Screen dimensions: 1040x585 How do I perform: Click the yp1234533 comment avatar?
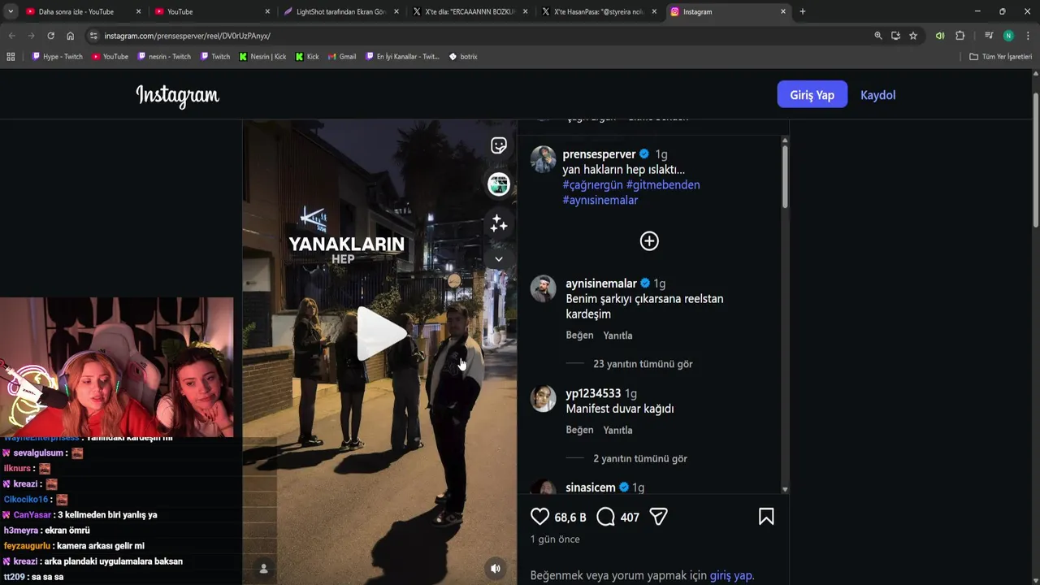click(x=544, y=398)
